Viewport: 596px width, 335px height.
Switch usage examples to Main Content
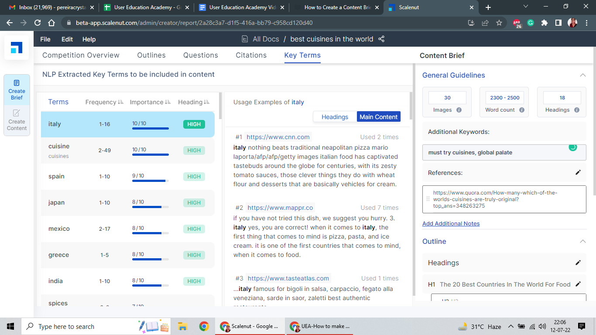point(378,116)
